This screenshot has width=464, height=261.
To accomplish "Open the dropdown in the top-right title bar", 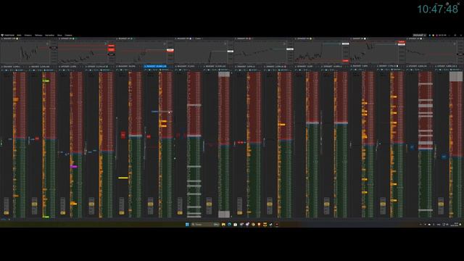I will 419,35.
